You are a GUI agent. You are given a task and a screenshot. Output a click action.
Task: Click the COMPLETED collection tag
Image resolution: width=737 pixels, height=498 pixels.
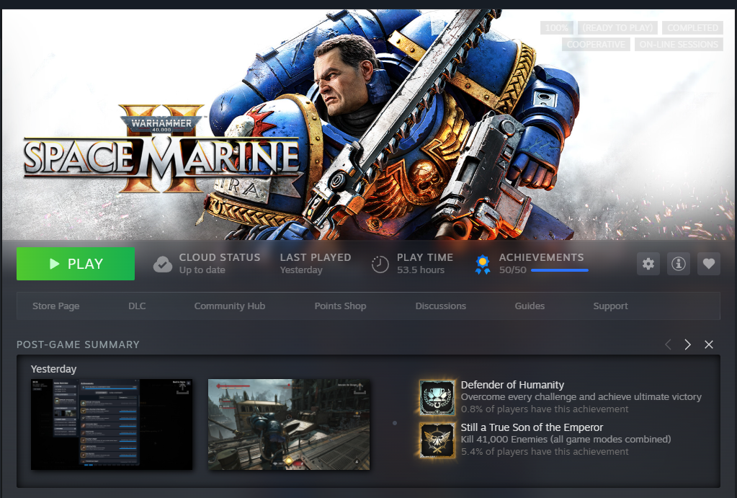point(693,27)
